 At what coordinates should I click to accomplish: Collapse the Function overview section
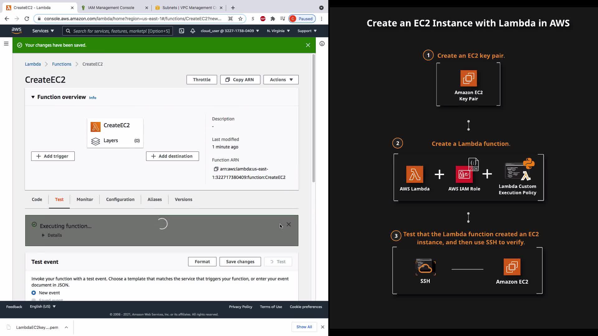33,97
